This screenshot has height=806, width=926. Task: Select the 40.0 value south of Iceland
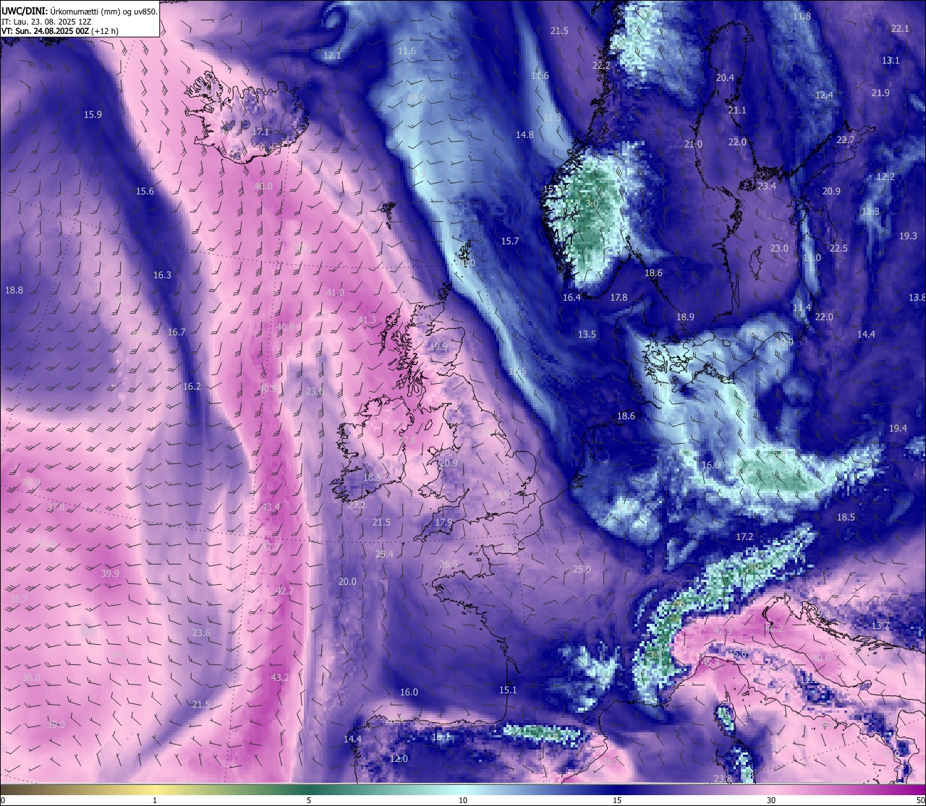[x=263, y=186]
